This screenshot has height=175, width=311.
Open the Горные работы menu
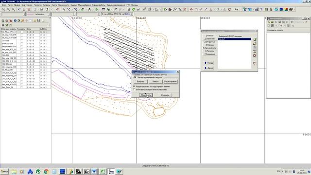(99, 5)
